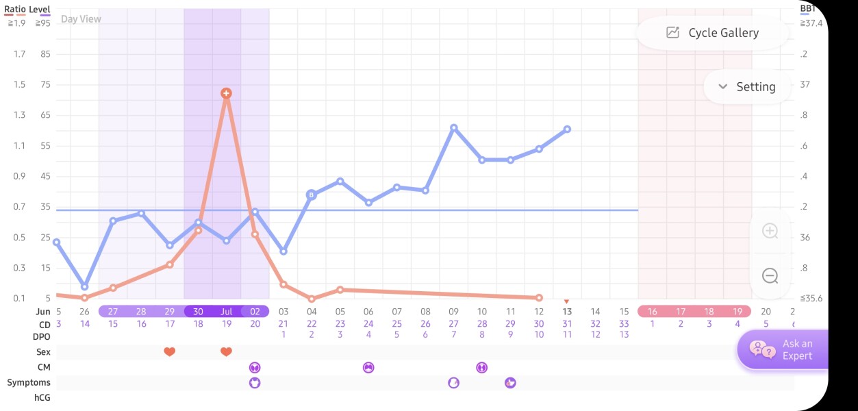
Task: Open Ask an Expert chat
Action: click(783, 349)
